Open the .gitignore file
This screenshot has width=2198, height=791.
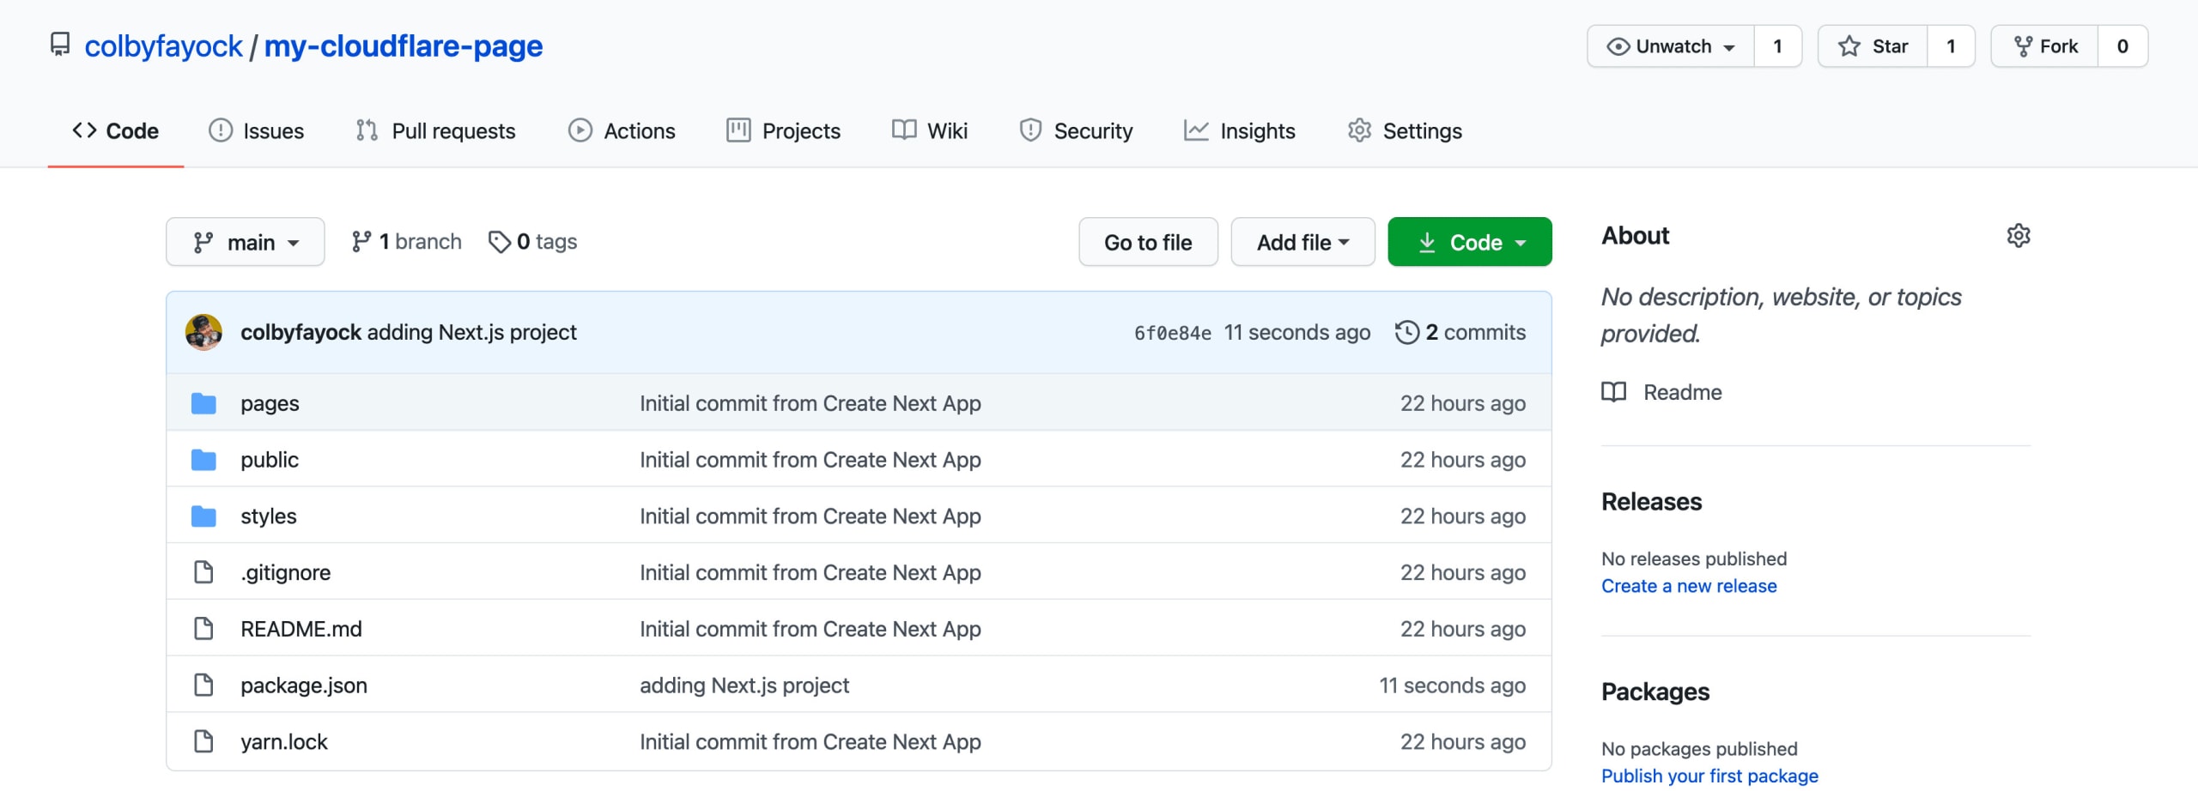(285, 572)
